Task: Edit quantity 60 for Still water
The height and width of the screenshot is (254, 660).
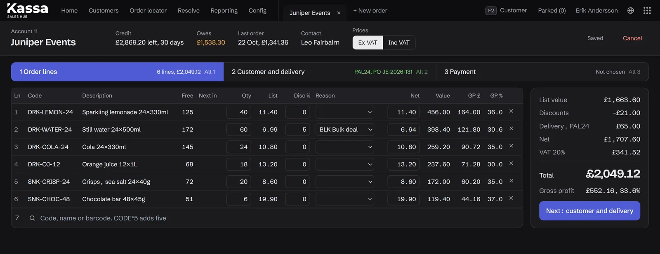Action: click(x=238, y=129)
